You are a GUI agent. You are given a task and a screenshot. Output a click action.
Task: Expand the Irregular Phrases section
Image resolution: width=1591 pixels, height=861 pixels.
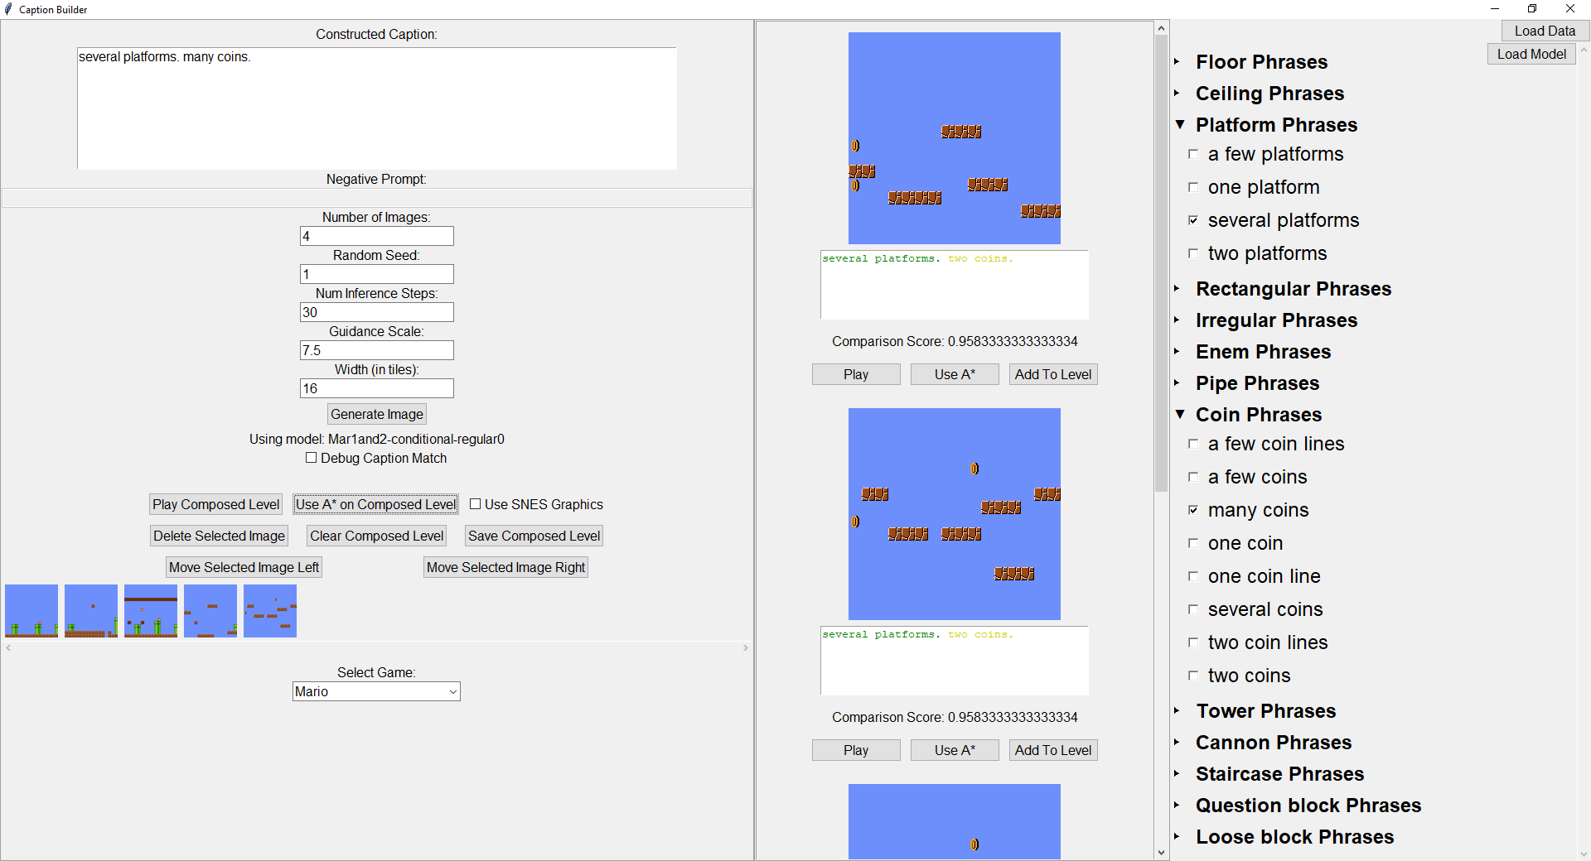1177,320
